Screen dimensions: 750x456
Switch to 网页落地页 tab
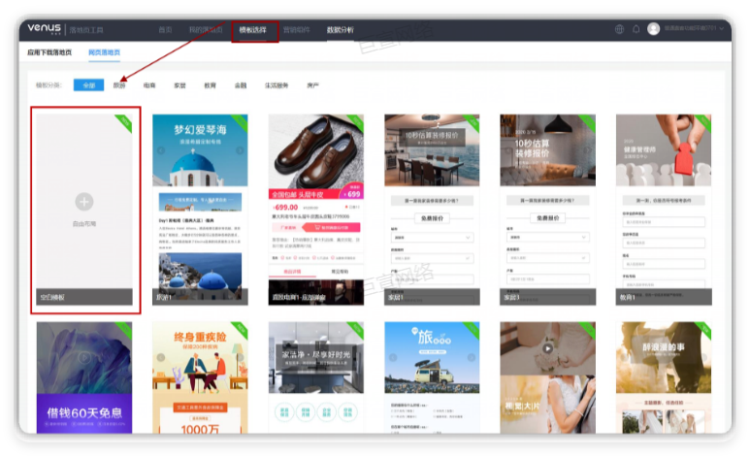click(104, 52)
